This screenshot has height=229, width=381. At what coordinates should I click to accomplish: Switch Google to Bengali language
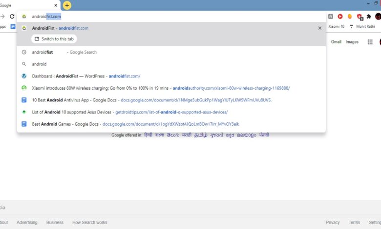(160, 135)
